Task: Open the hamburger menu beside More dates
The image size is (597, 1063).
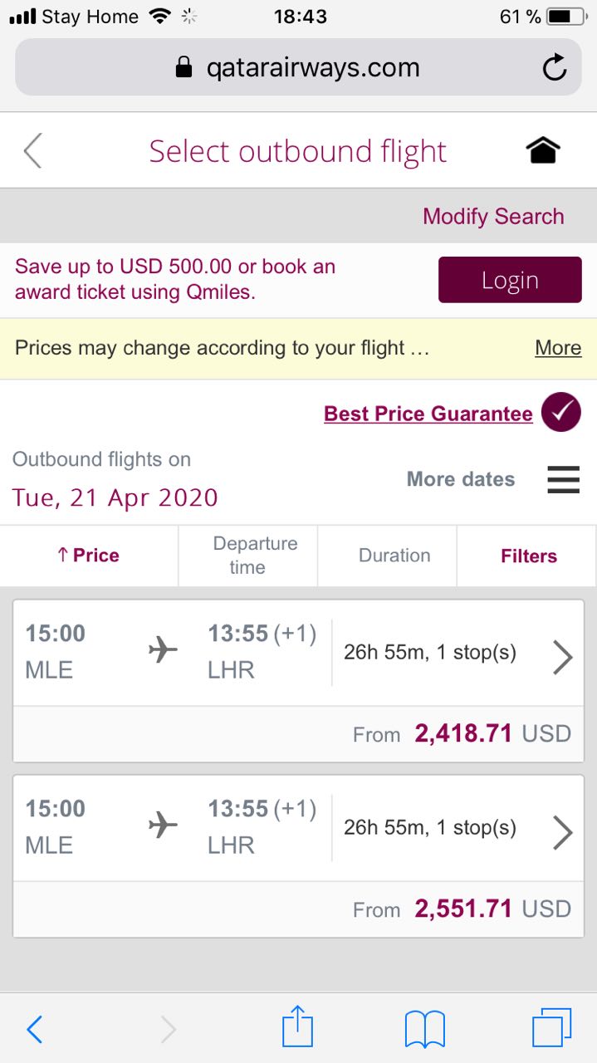Action: (563, 479)
